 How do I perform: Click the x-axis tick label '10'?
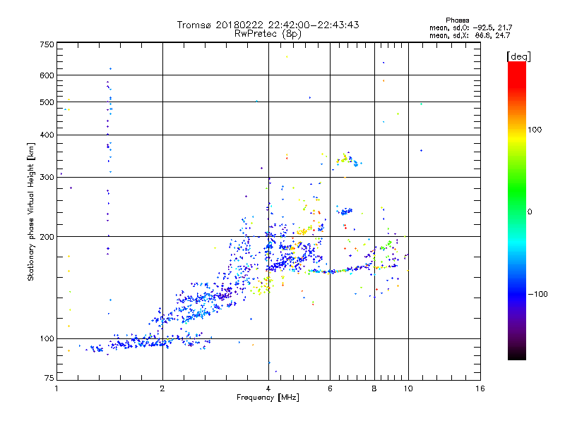coord(408,388)
